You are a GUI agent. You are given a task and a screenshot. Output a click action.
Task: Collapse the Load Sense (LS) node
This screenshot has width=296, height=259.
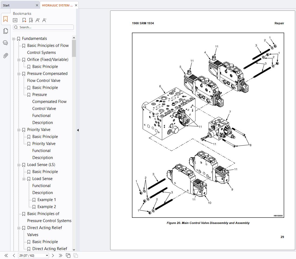click(x=19, y=165)
